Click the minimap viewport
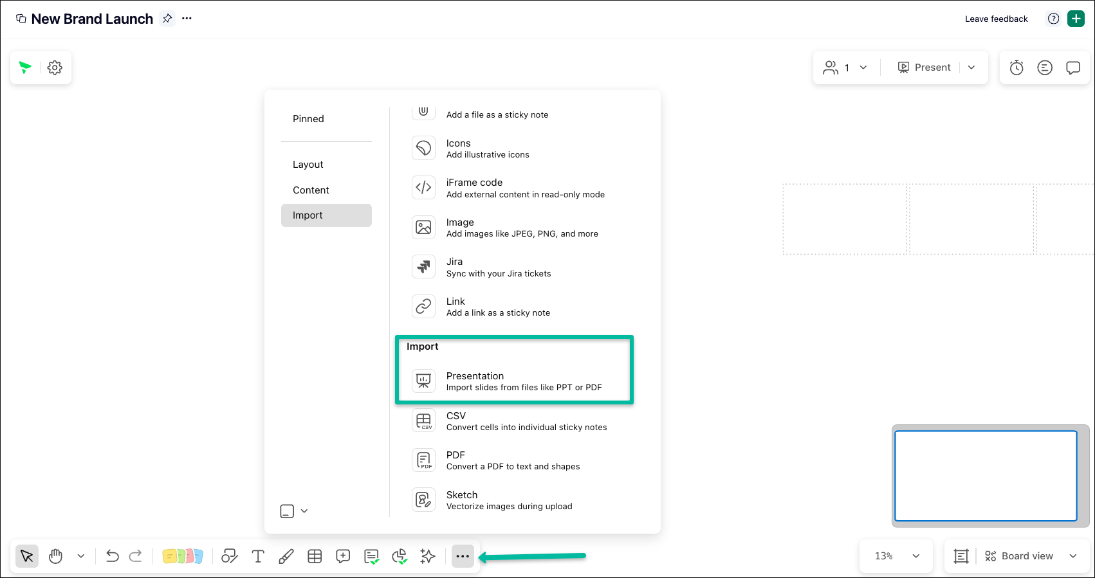The image size is (1095, 578). click(x=986, y=476)
